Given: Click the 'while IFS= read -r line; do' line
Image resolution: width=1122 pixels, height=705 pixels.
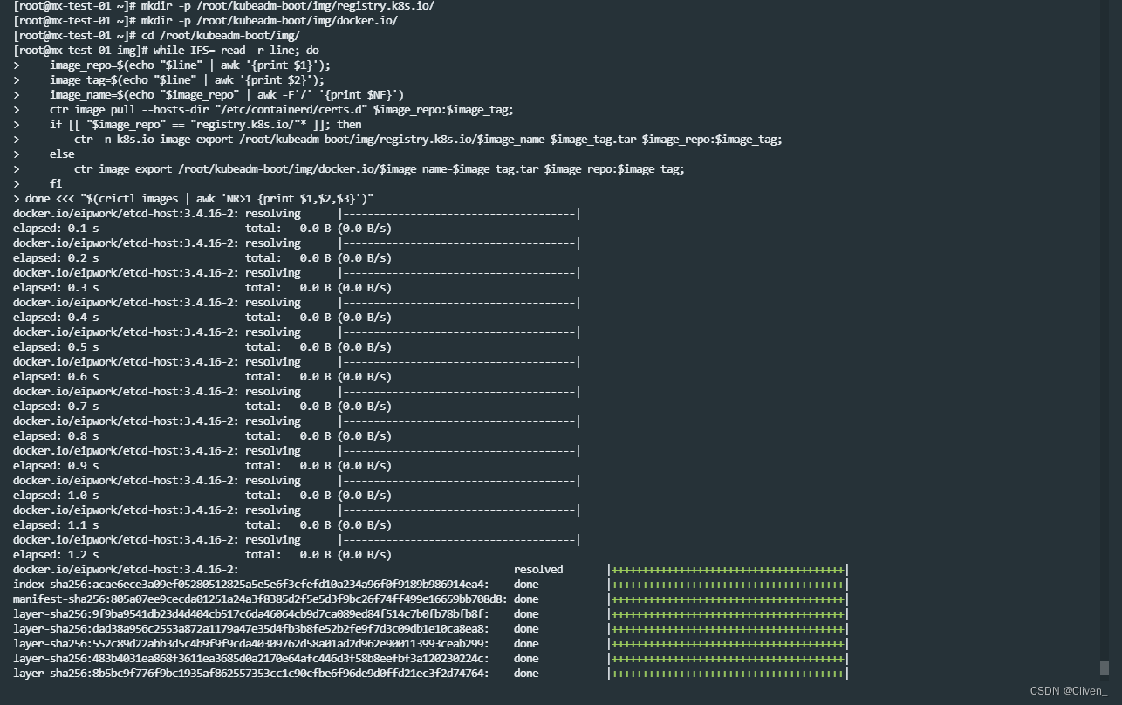Looking at the screenshot, I should 166,51.
